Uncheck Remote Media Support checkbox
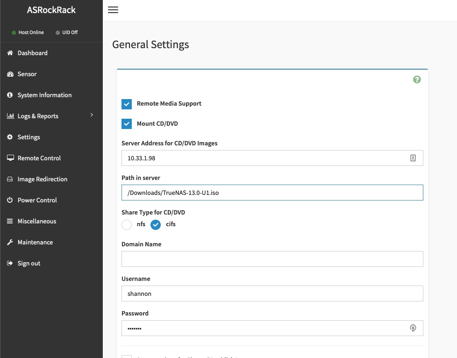The width and height of the screenshot is (457, 358). point(127,104)
